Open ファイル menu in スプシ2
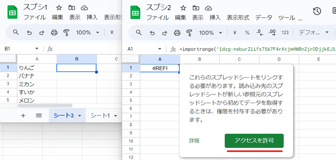The width and height of the screenshot is (336, 160). [x=157, y=18]
